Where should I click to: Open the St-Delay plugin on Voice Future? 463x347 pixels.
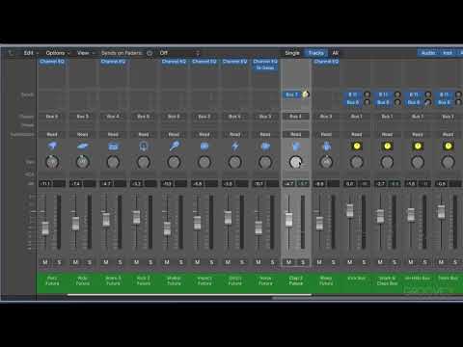(x=265, y=68)
